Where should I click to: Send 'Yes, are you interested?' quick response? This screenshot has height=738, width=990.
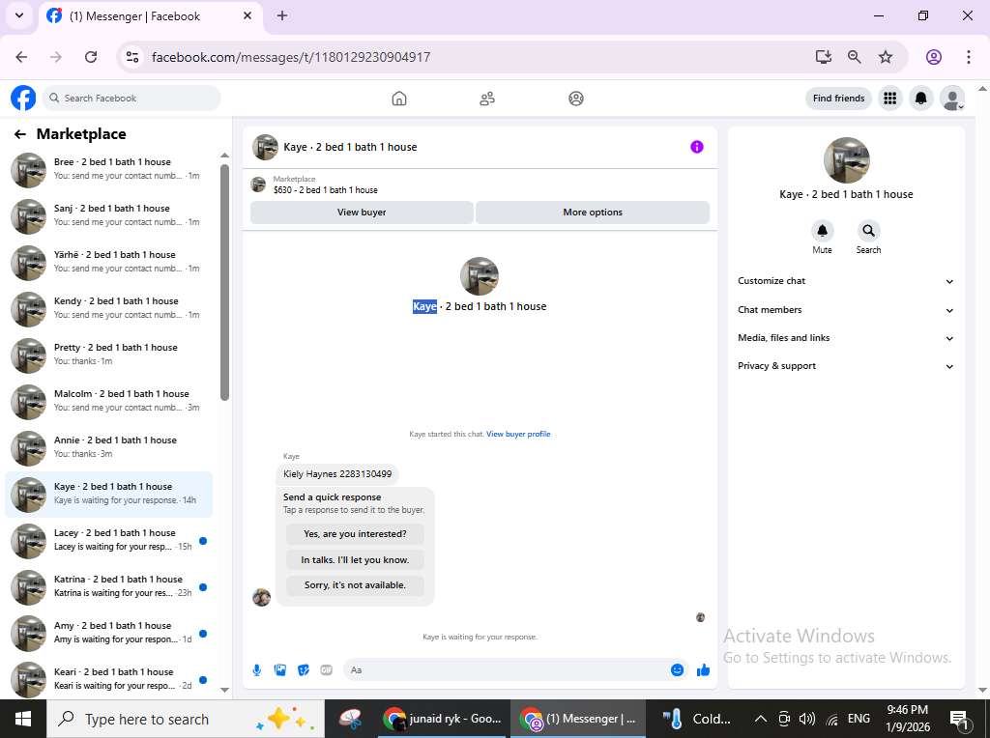[x=355, y=533]
